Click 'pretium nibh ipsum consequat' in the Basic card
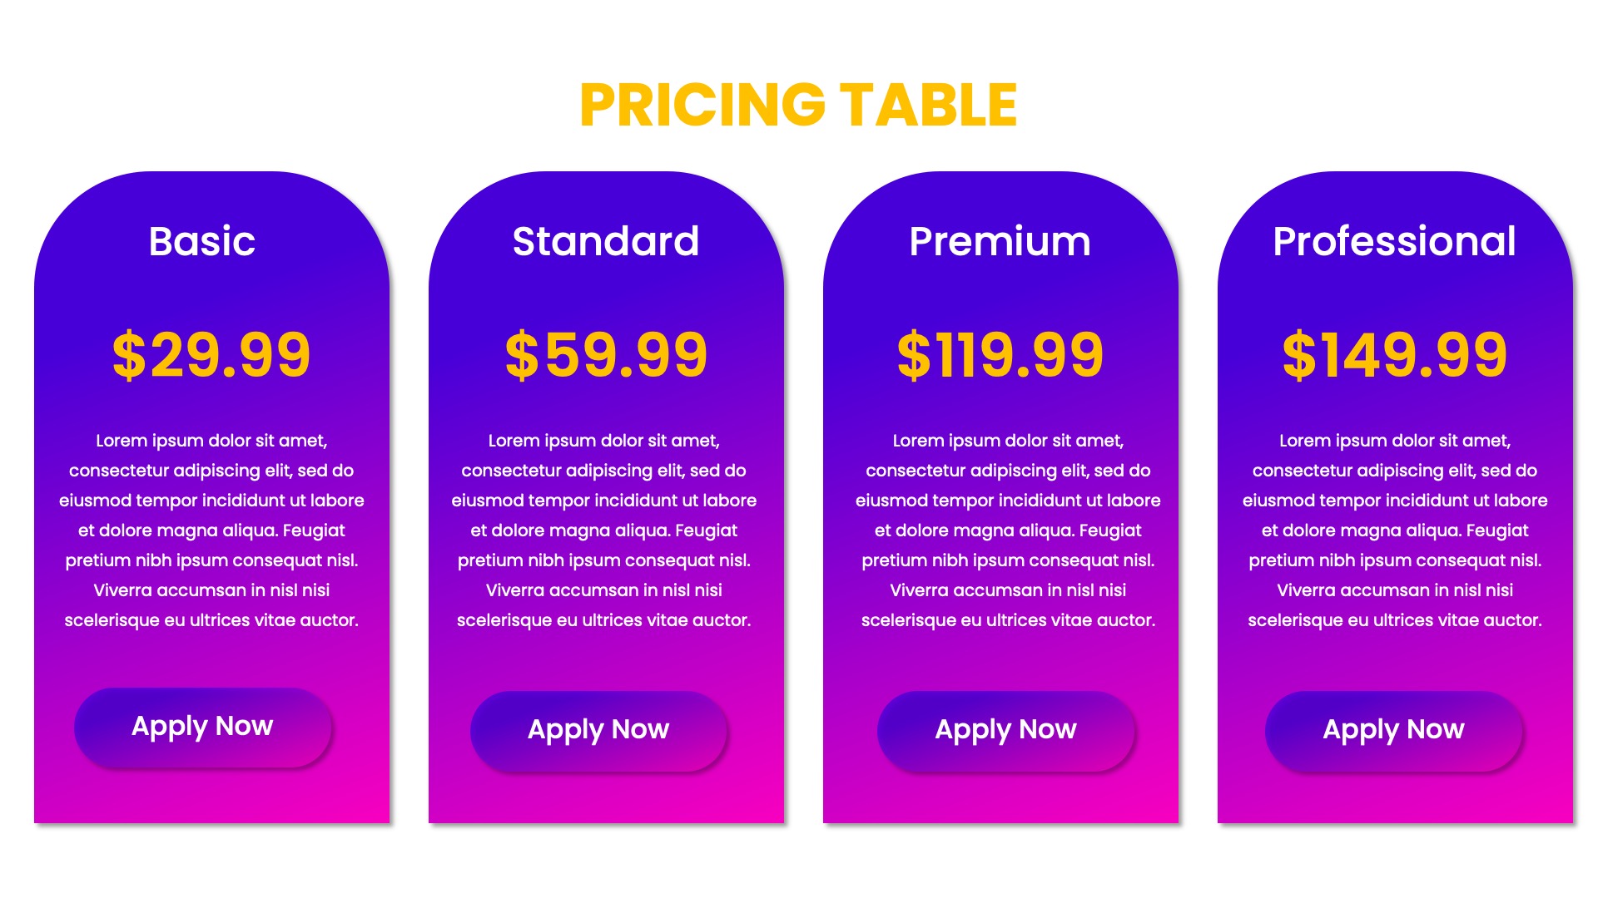This screenshot has width=1598, height=898. click(211, 560)
